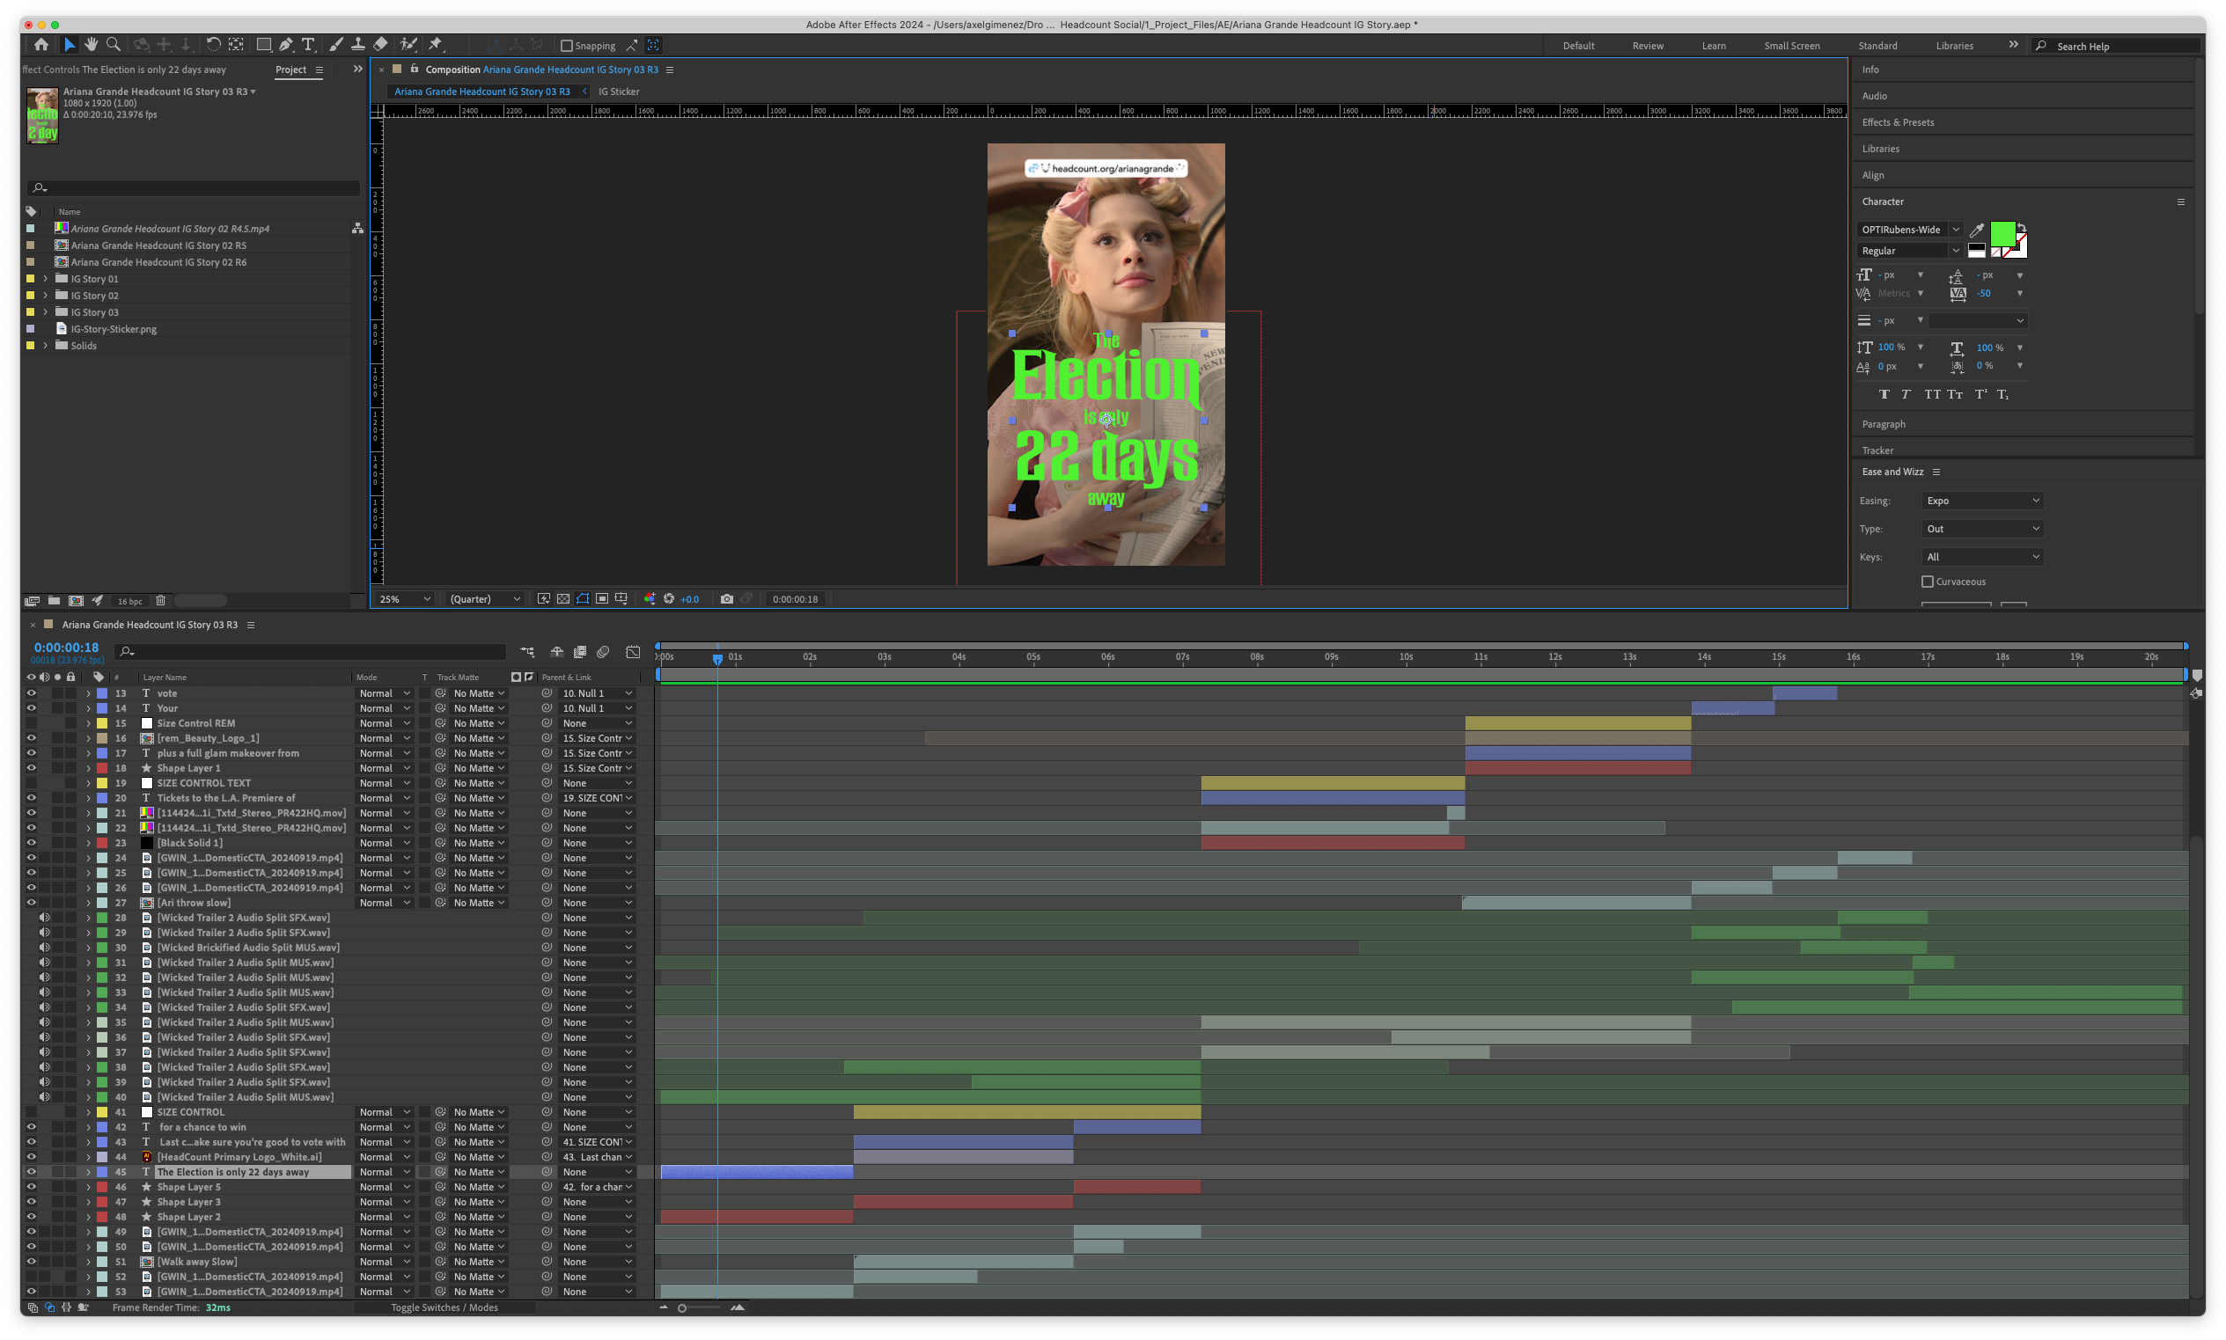
Task: Mute the Wicked Brickified Audio Split MUS.wav layer
Action: 44,948
